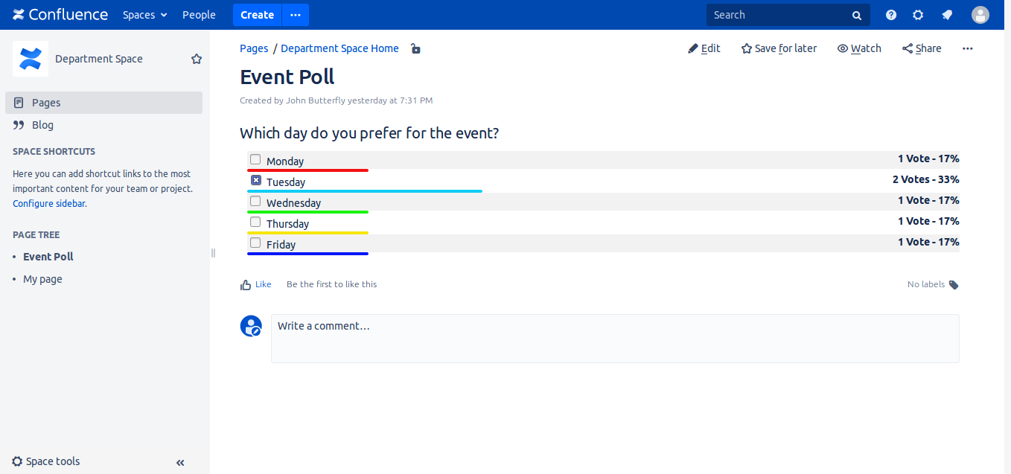Open the administration gear icon
Screen dimensions: 1011x474
tap(918, 15)
